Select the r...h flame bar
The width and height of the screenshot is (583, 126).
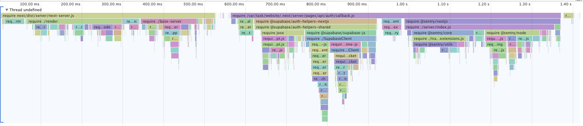point(323,84)
